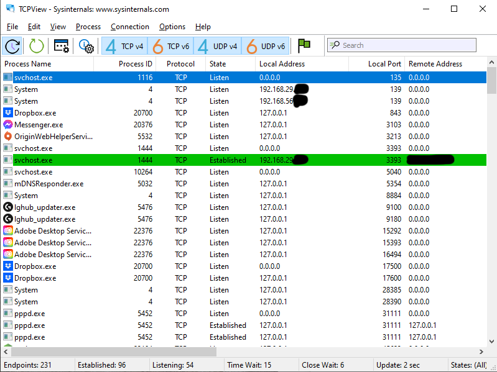This screenshot has width=497, height=372.
Task: Open the window options gear icon
Action: 61,46
